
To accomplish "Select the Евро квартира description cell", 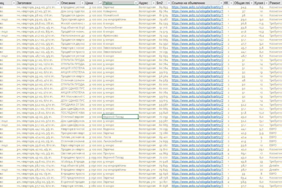I will click(72, 145).
